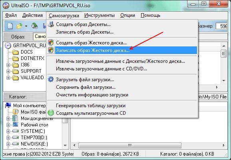Viewport: 231px width, 160px height.
Task: Open the Файл menu
Action: click(11, 15)
